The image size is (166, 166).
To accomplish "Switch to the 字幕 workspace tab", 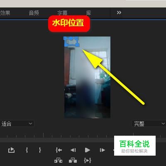I will (62, 13).
